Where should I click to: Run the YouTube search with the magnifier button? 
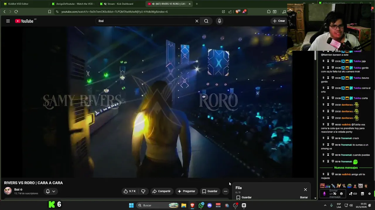[206, 21]
